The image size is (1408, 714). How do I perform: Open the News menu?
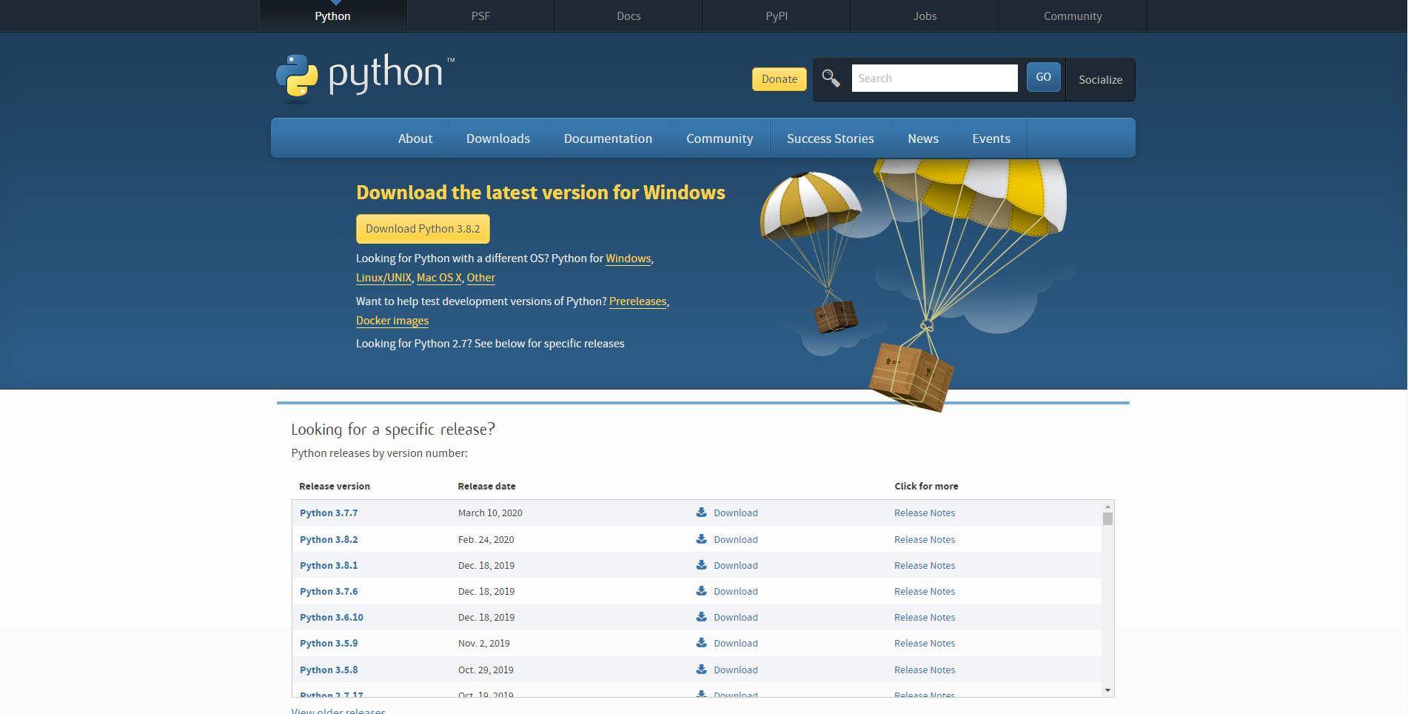pyautogui.click(x=923, y=139)
